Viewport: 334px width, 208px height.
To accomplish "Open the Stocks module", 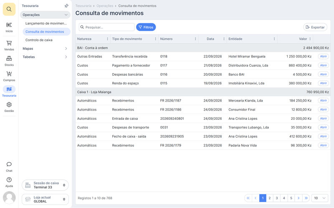I will (9, 61).
